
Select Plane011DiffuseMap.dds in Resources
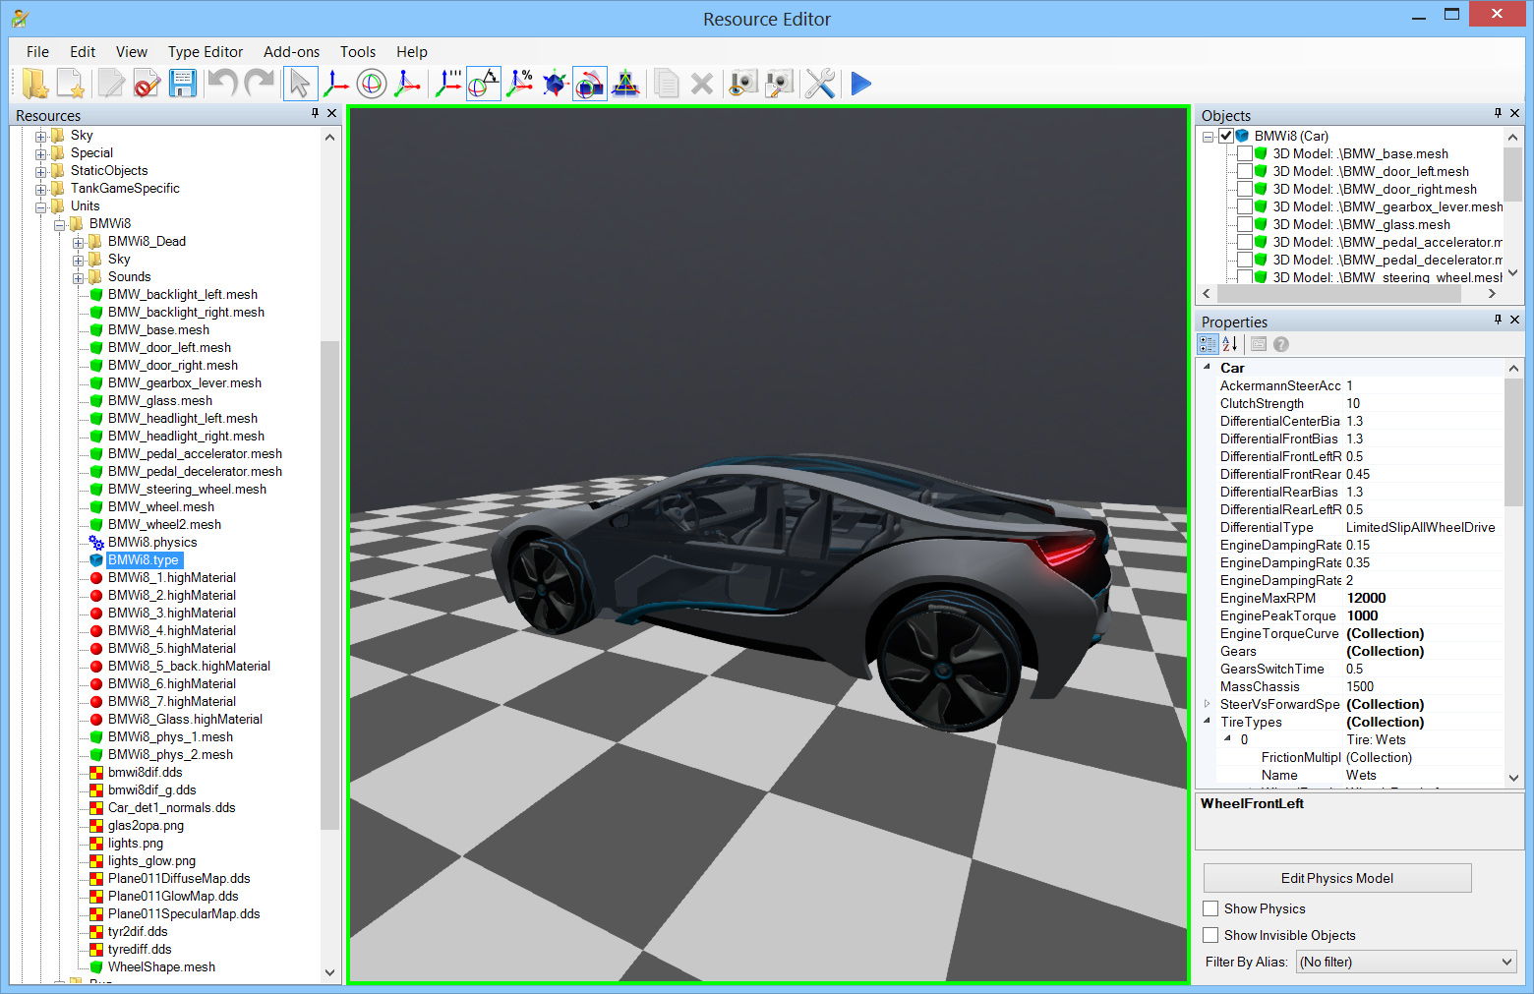pyautogui.click(x=179, y=878)
